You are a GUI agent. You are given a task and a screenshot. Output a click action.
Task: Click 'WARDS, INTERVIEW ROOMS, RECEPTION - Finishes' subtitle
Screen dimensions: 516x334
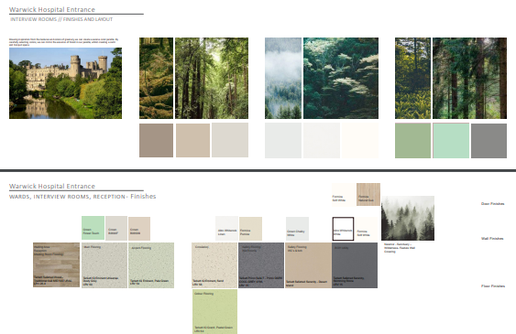point(82,197)
